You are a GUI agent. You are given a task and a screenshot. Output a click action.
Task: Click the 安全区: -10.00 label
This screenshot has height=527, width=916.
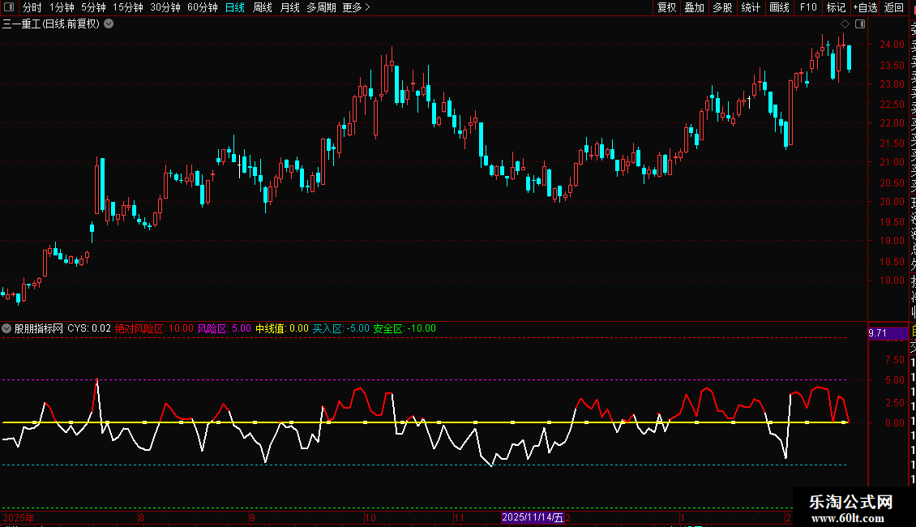pos(404,328)
